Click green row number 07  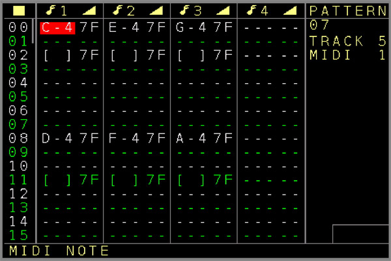[x=18, y=124]
